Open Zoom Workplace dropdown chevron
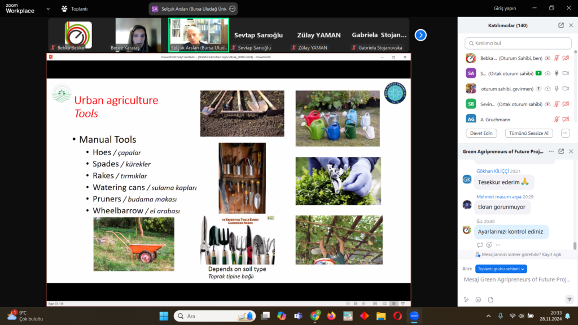578x325 pixels. pos(47,8)
